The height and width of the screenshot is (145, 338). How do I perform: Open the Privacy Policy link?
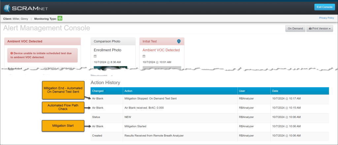click(326, 18)
